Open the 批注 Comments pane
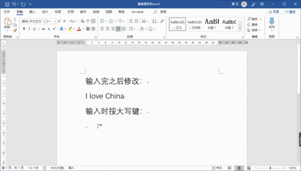Image resolution: width=301 pixels, height=171 pixels. pos(290,12)
